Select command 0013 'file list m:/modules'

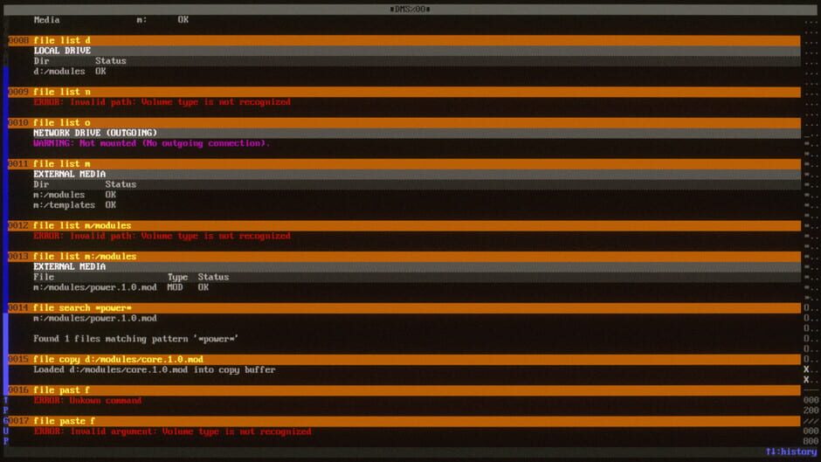(85, 257)
